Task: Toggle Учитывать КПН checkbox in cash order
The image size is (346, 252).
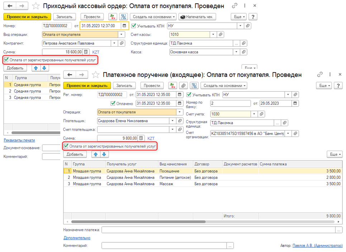Action: click(x=134, y=26)
